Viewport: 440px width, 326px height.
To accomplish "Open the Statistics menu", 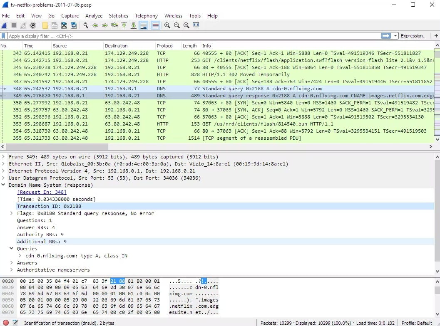I will click(x=119, y=16).
